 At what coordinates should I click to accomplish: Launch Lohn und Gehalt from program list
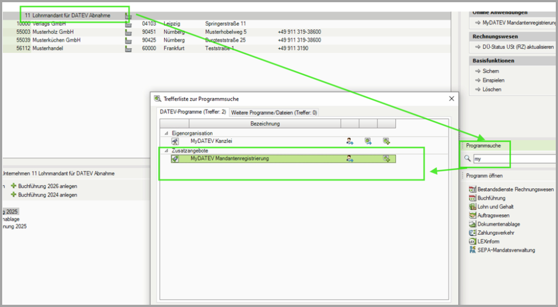point(472,207)
